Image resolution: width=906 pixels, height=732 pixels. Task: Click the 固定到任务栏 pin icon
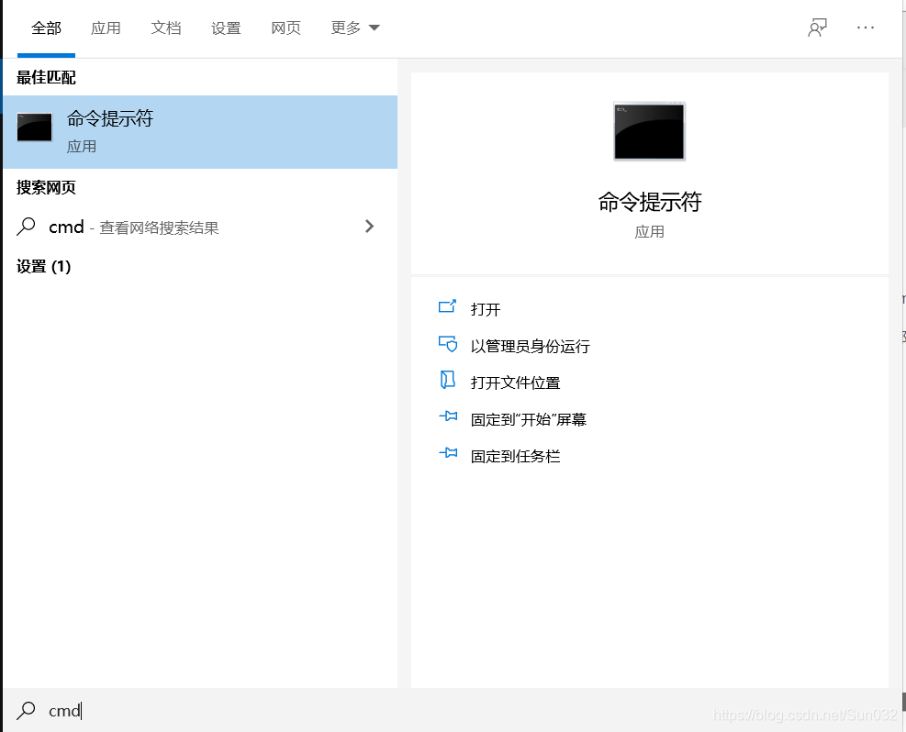(449, 453)
